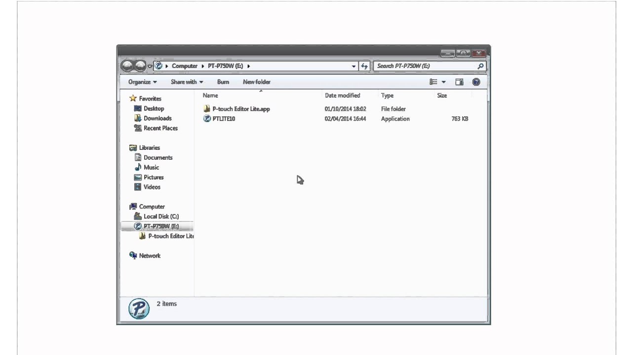
Task: Click the Refresh button beside address bar
Action: point(365,66)
